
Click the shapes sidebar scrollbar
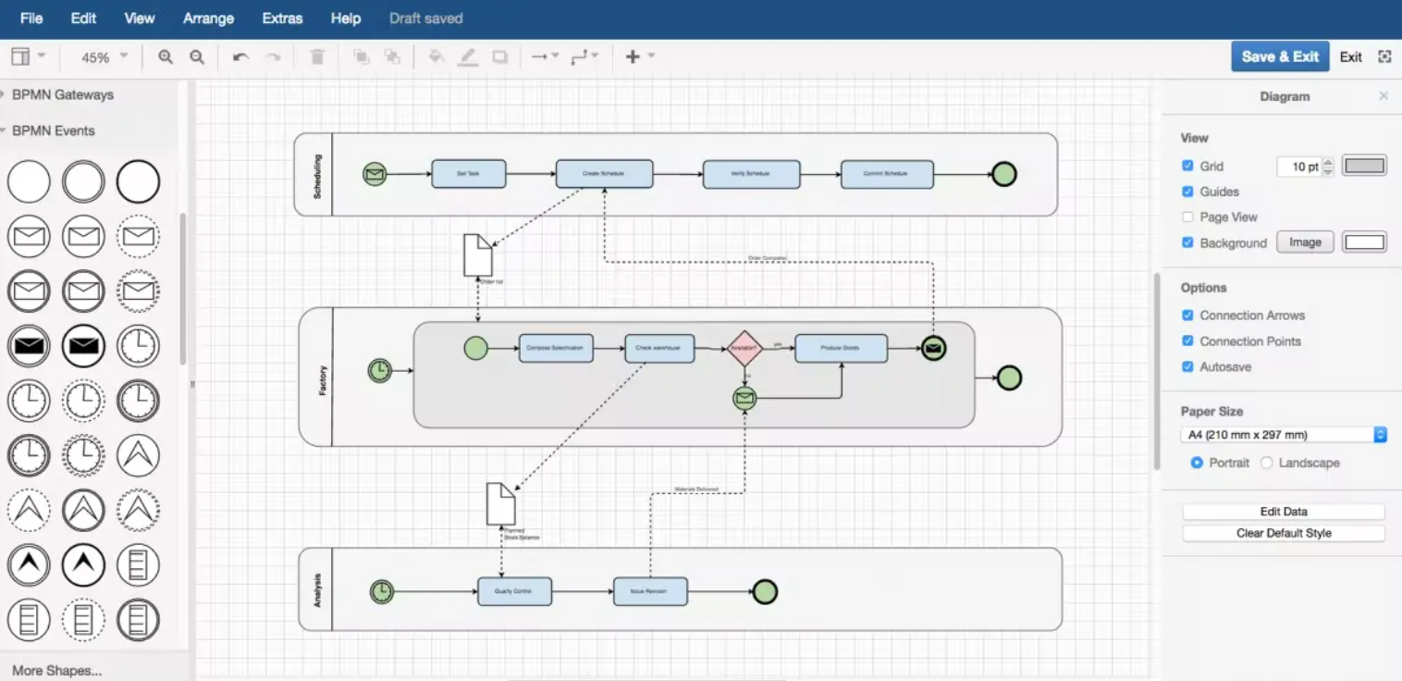pos(183,290)
